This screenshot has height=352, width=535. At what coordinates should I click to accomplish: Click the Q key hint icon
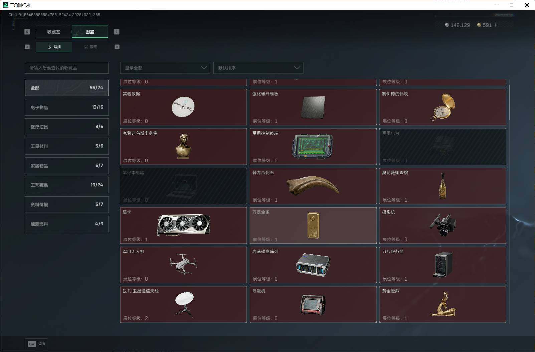pos(27,32)
